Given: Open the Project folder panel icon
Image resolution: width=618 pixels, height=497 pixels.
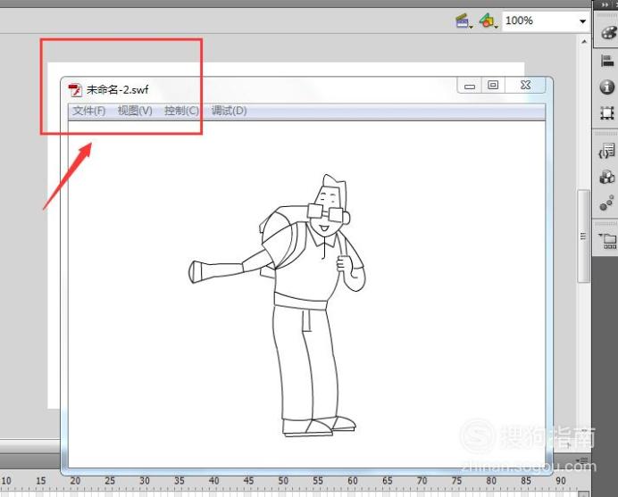Looking at the screenshot, I should coord(608,240).
